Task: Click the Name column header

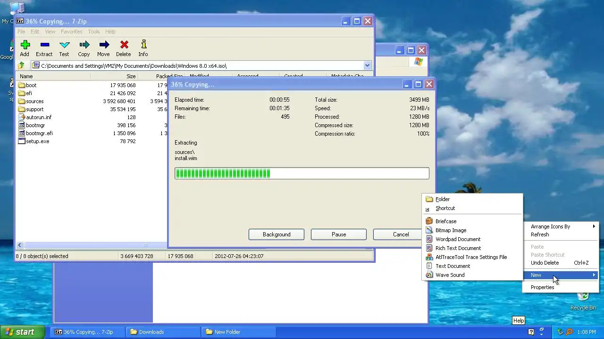Action: pos(53,76)
